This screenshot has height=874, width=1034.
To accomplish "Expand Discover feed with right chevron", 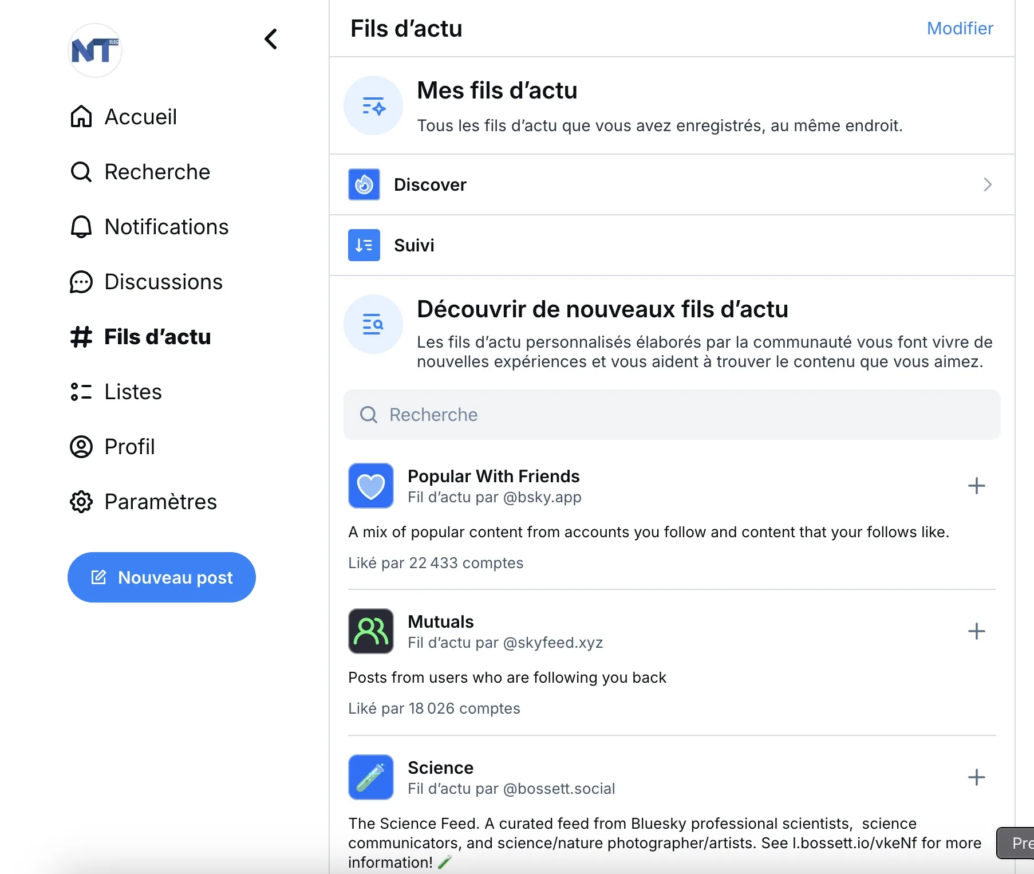I will 987,184.
